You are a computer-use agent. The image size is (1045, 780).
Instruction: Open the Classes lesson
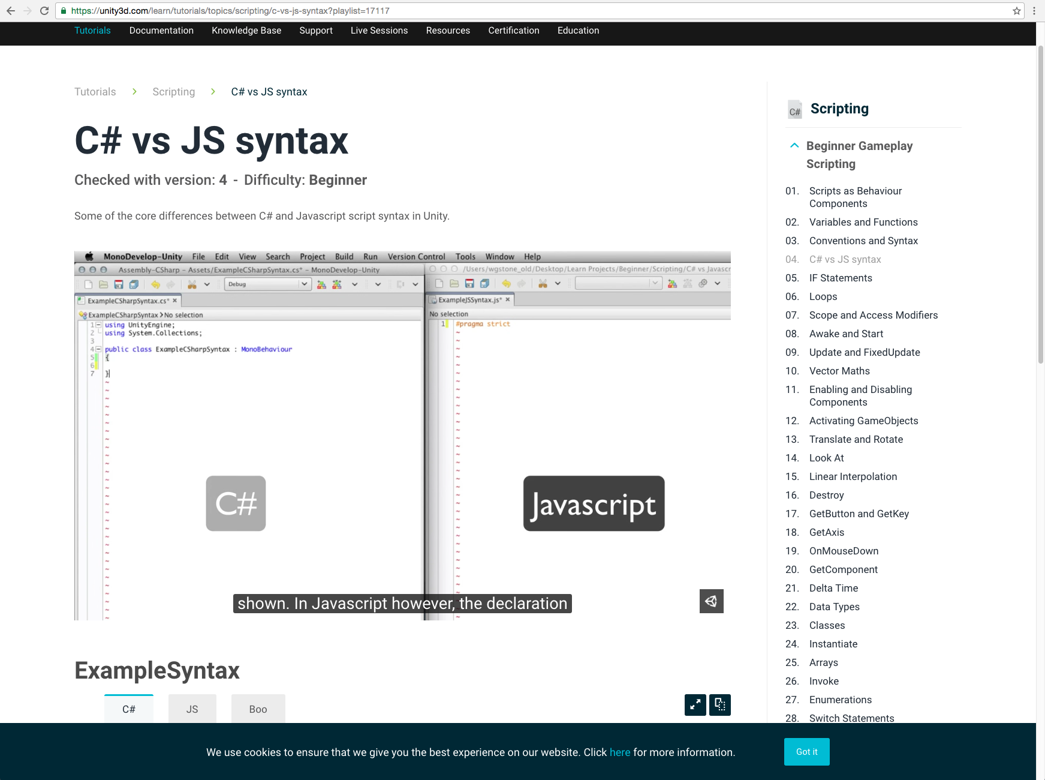click(827, 625)
